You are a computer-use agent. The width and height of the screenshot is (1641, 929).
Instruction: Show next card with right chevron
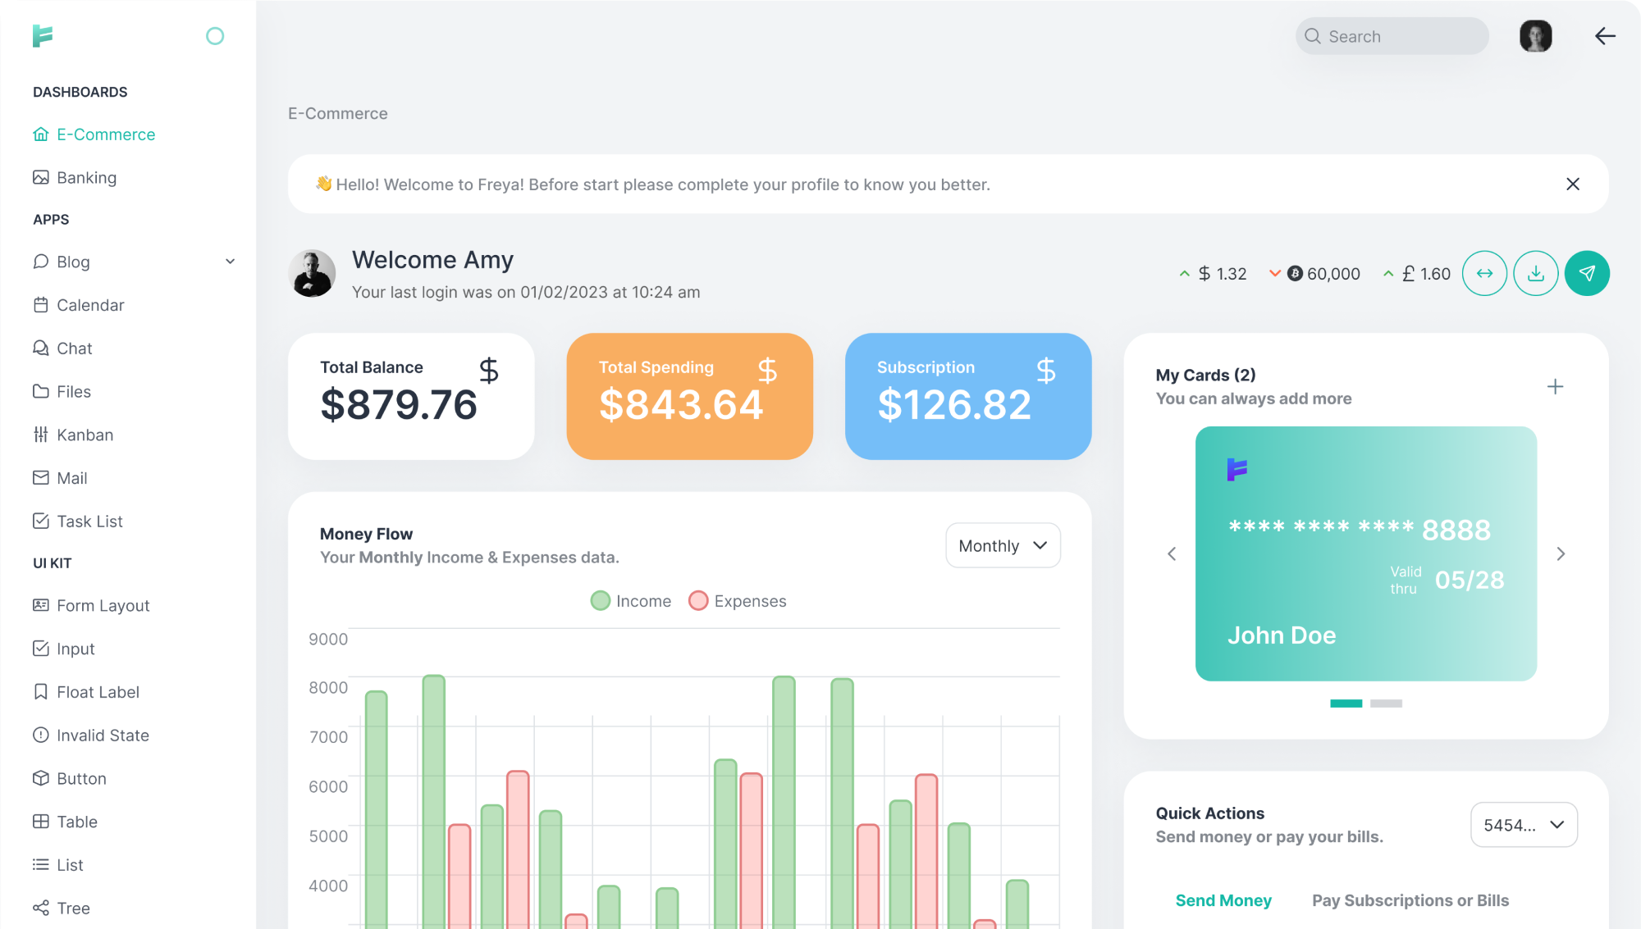tap(1561, 554)
